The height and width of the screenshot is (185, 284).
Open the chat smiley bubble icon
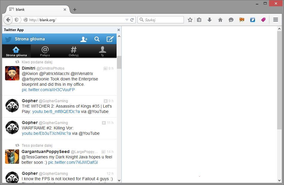click(231, 20)
